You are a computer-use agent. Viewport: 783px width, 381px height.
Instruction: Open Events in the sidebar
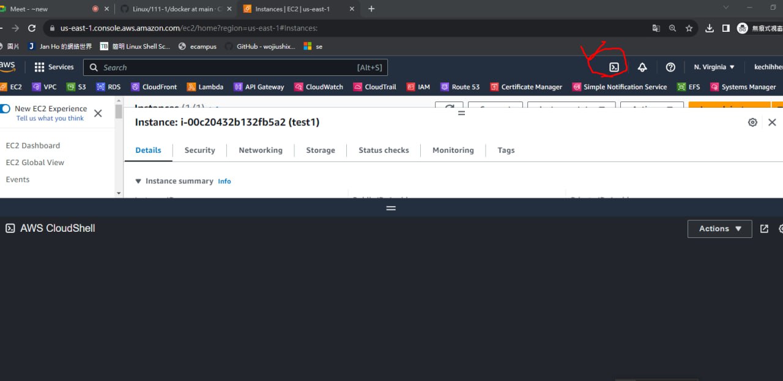pyautogui.click(x=18, y=179)
